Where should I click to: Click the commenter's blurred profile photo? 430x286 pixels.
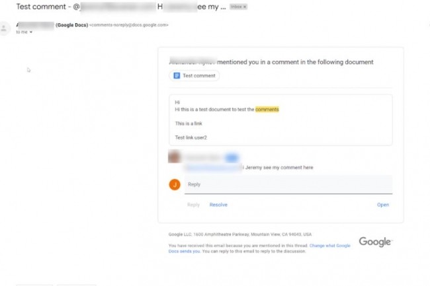(x=174, y=157)
